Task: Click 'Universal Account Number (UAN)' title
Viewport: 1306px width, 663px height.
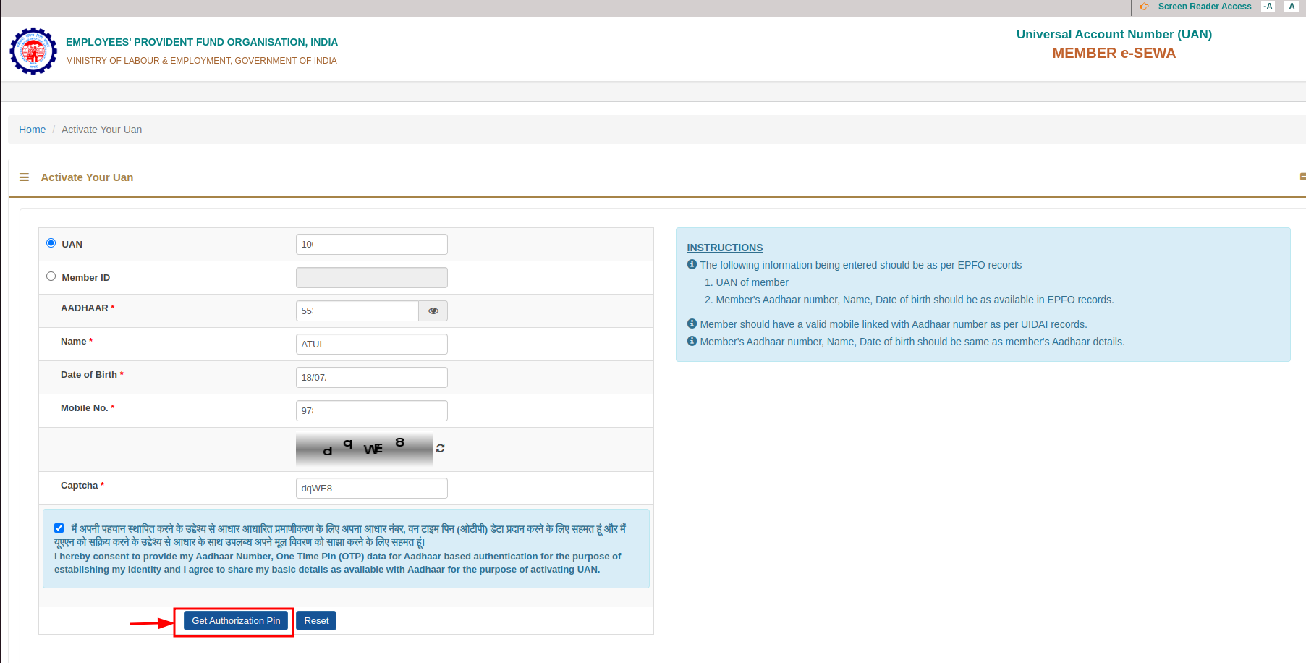Action: point(1114,34)
